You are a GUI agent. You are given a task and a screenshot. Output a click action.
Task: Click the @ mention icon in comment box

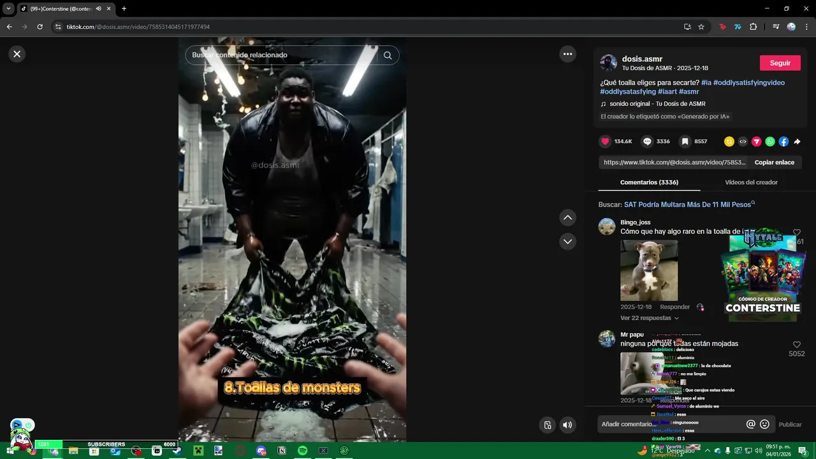point(751,424)
